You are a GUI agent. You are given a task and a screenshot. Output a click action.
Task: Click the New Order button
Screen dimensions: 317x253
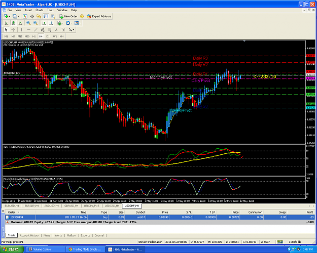tap(68, 16)
